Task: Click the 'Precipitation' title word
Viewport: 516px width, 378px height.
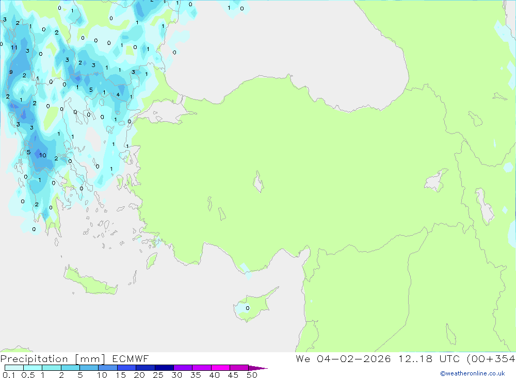Action: [x=34, y=359]
